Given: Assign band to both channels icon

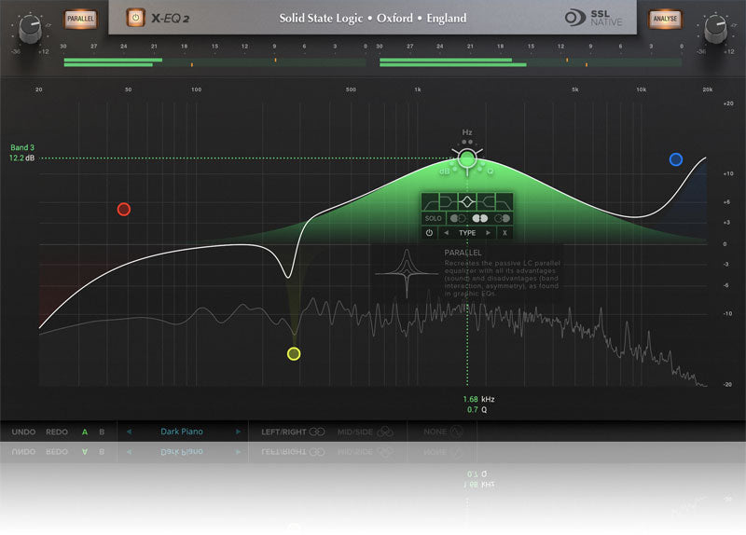Looking at the screenshot, I should [x=479, y=218].
